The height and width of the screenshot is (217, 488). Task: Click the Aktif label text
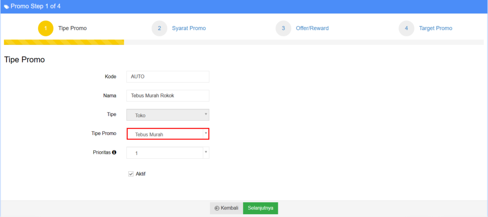pos(141,174)
